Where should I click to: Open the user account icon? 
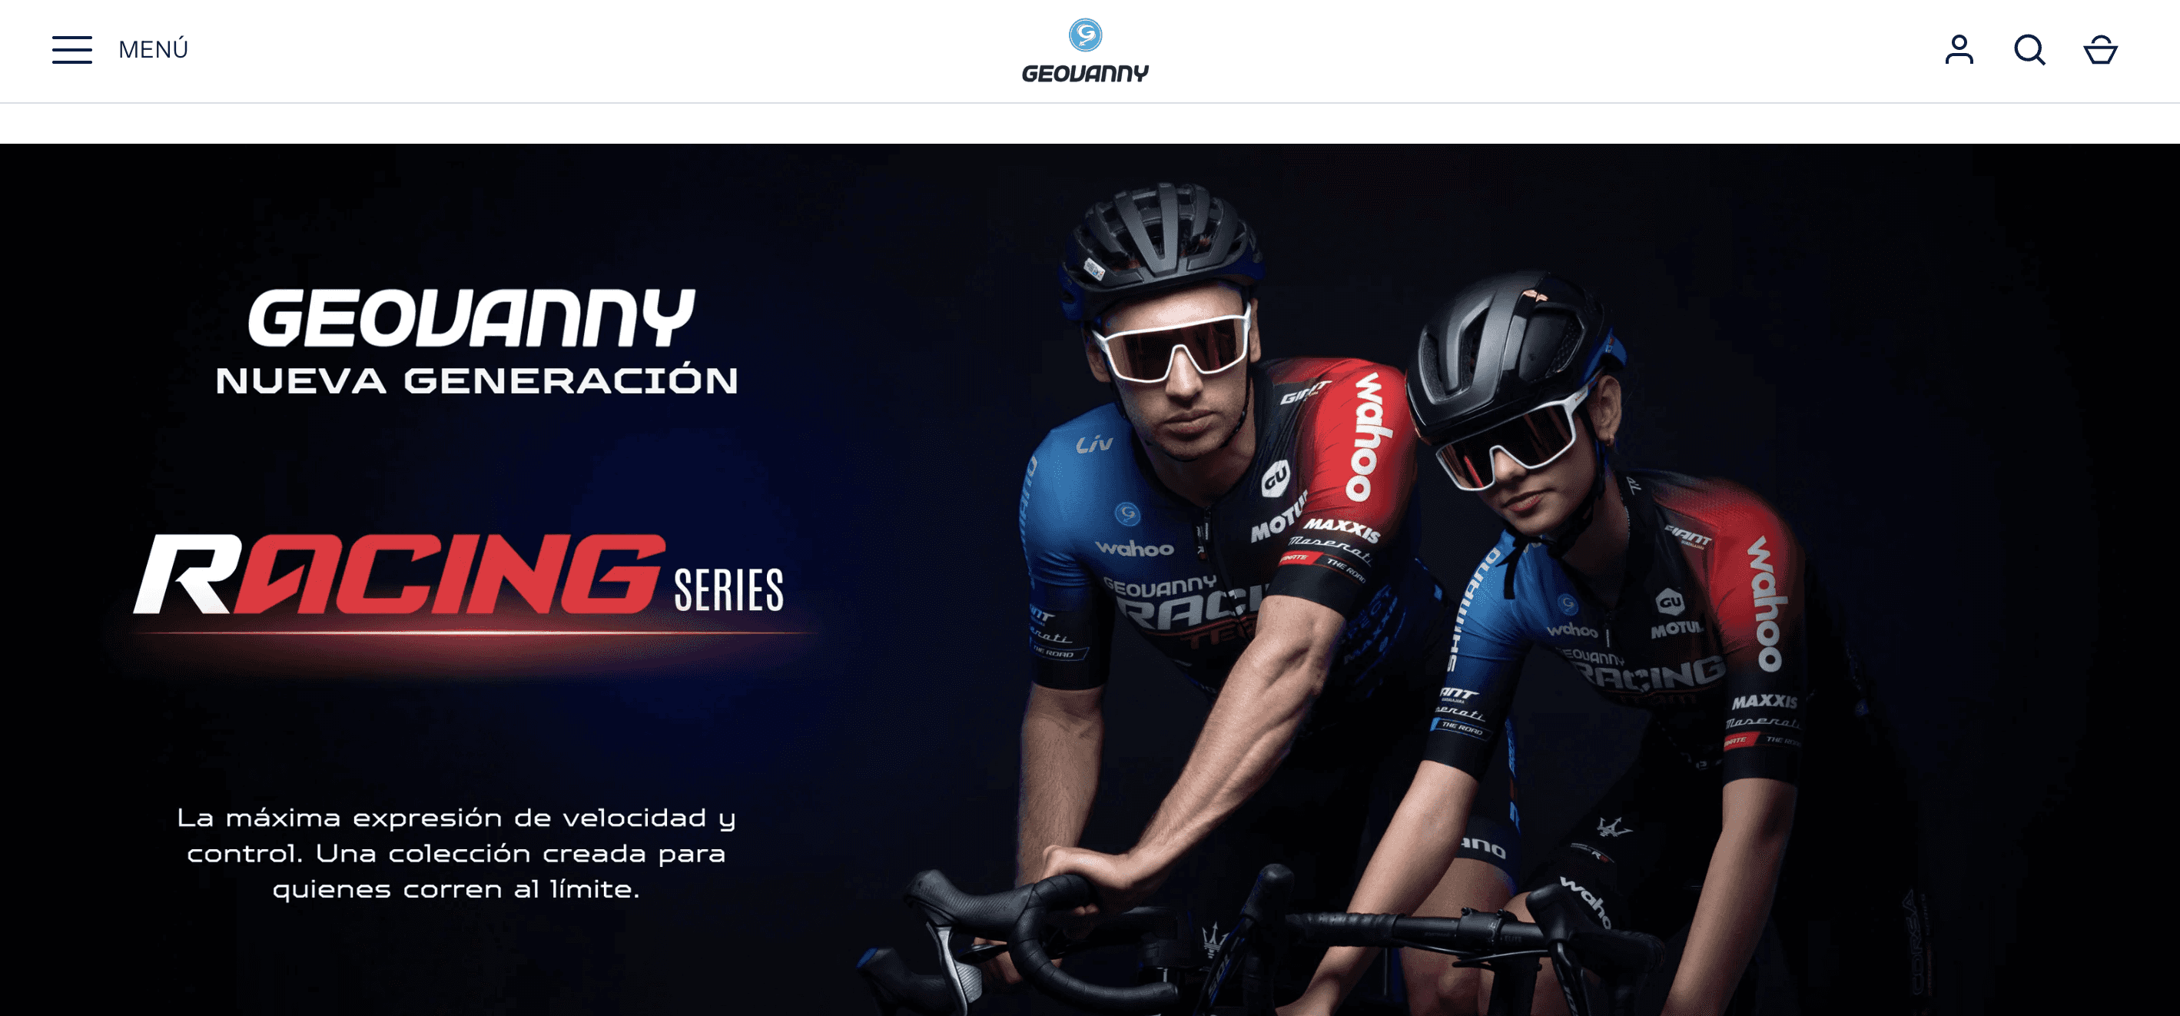[x=1959, y=49]
